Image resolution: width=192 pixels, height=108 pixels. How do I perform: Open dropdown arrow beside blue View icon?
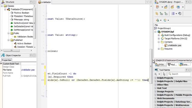pyautogui.click(x=183, y=7)
